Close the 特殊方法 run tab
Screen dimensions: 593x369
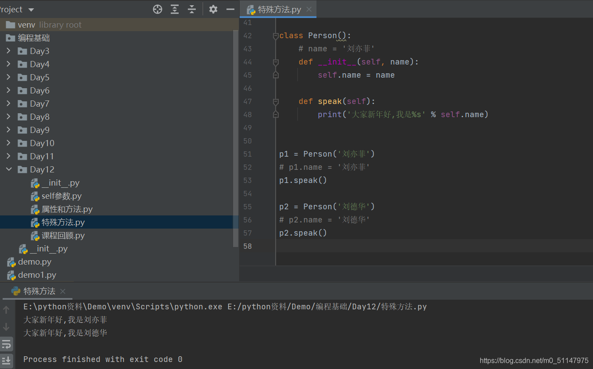tap(63, 291)
